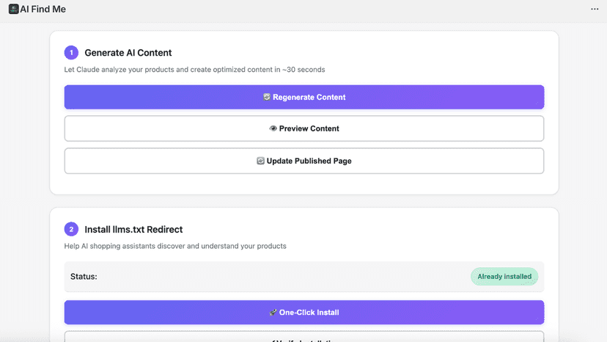The image size is (607, 342).
Task: Click the Help AI shopping assistants description
Action: point(175,246)
